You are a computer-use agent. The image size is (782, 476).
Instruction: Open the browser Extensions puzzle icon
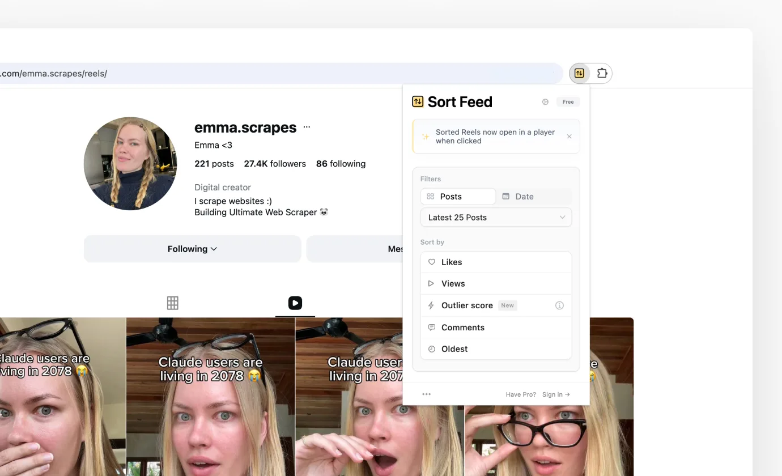click(602, 73)
